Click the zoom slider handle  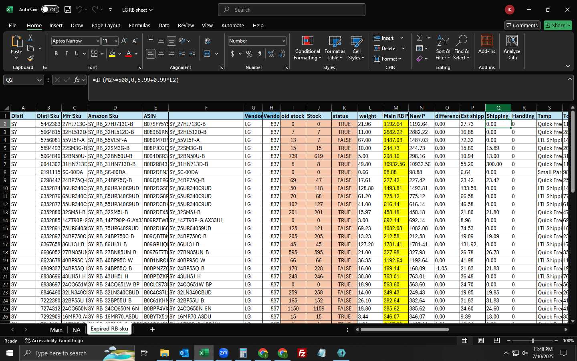coord(533,341)
